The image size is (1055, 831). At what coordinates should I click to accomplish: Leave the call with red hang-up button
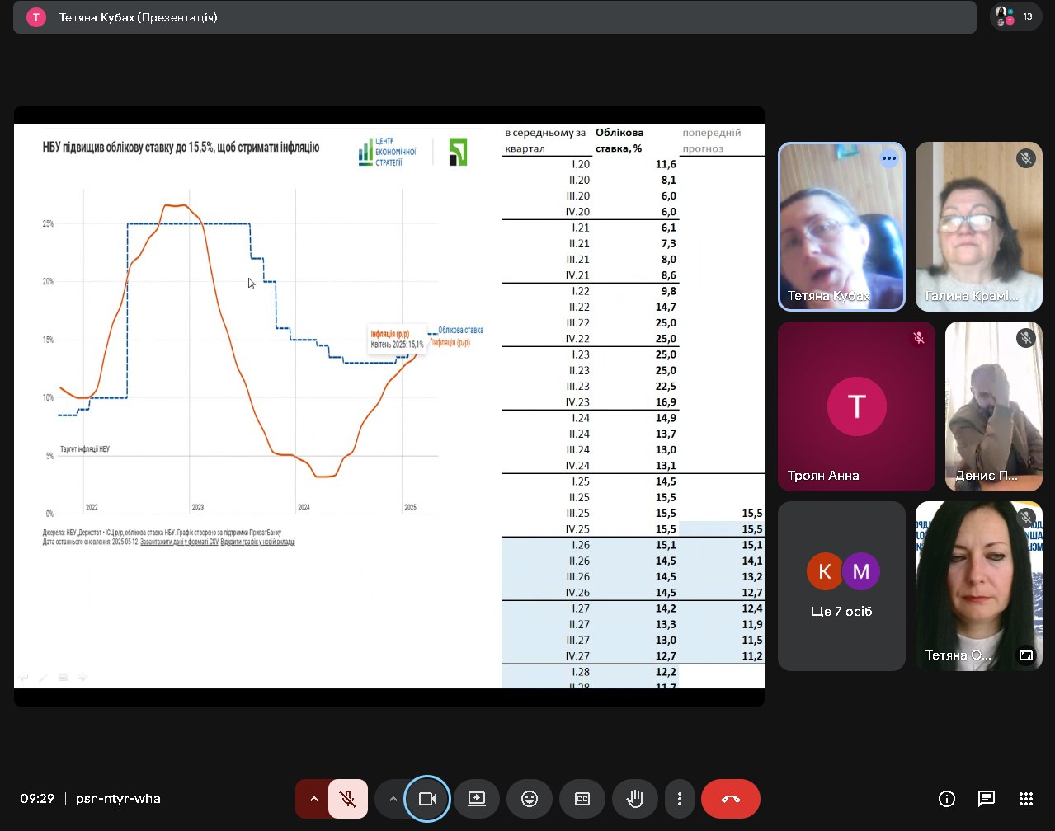point(730,799)
